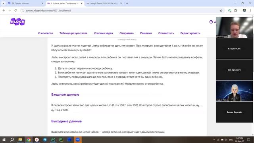Open site information icon in address bar
The image size is (254, 143).
tap(23, 11)
